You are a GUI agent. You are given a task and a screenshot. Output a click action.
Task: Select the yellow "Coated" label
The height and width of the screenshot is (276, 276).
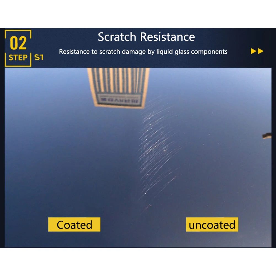[x=74, y=224]
